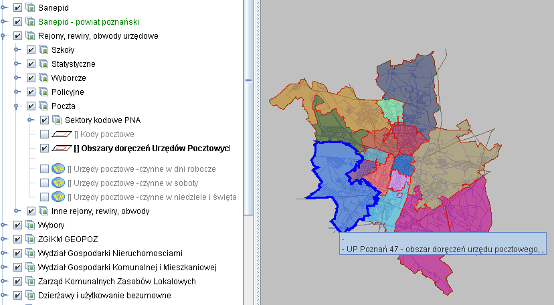This screenshot has width=554, height=305.
Task: Select the Statystyczne tree item
Action: click(x=73, y=64)
